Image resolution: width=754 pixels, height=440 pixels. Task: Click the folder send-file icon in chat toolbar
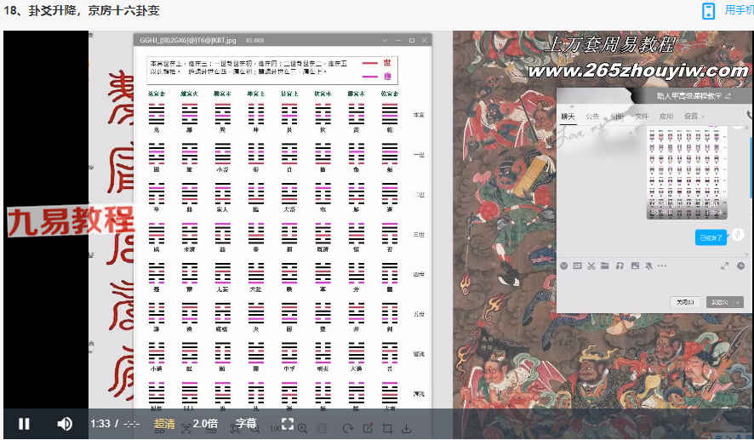(x=604, y=266)
